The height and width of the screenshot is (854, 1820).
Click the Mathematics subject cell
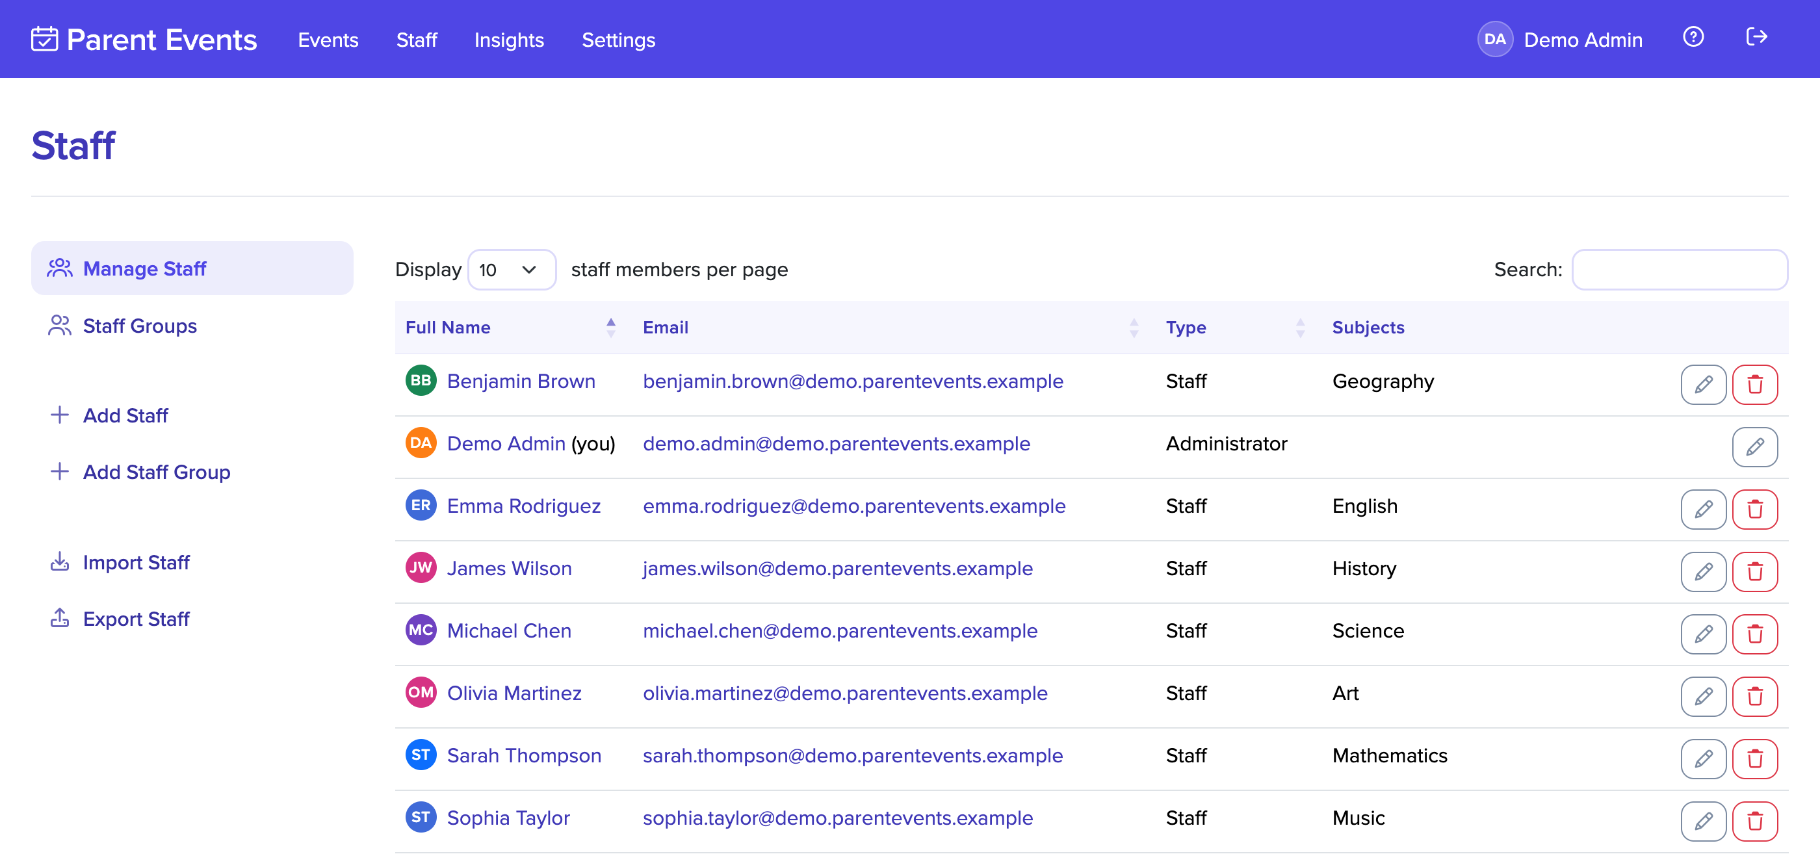tap(1389, 756)
